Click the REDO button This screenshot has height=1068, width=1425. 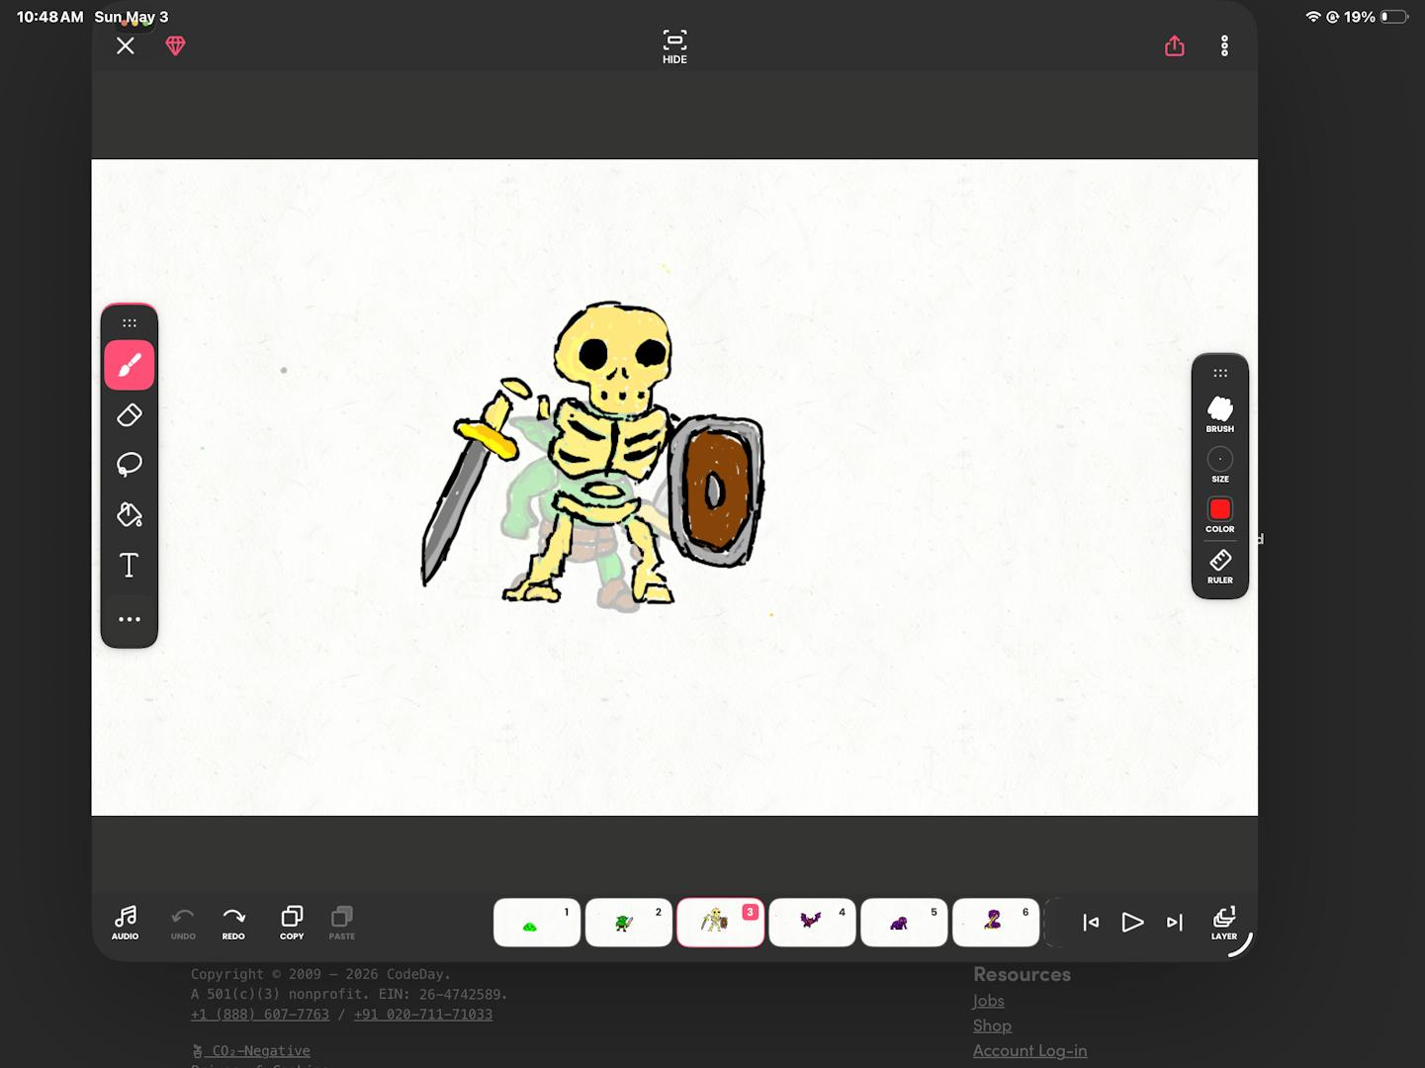tap(233, 922)
